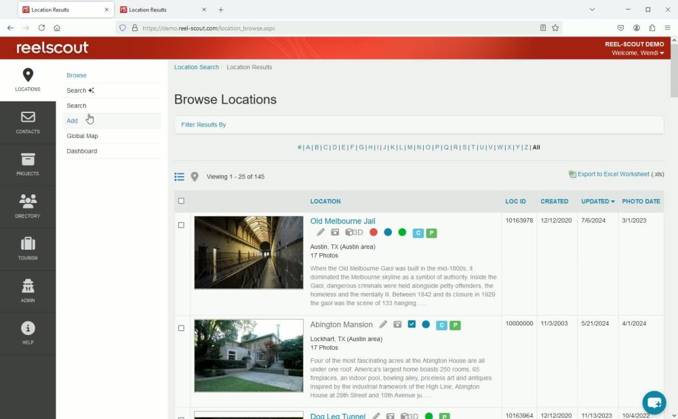The width and height of the screenshot is (678, 419).
Task: Filter locations by the # symbol
Action: pos(299,147)
